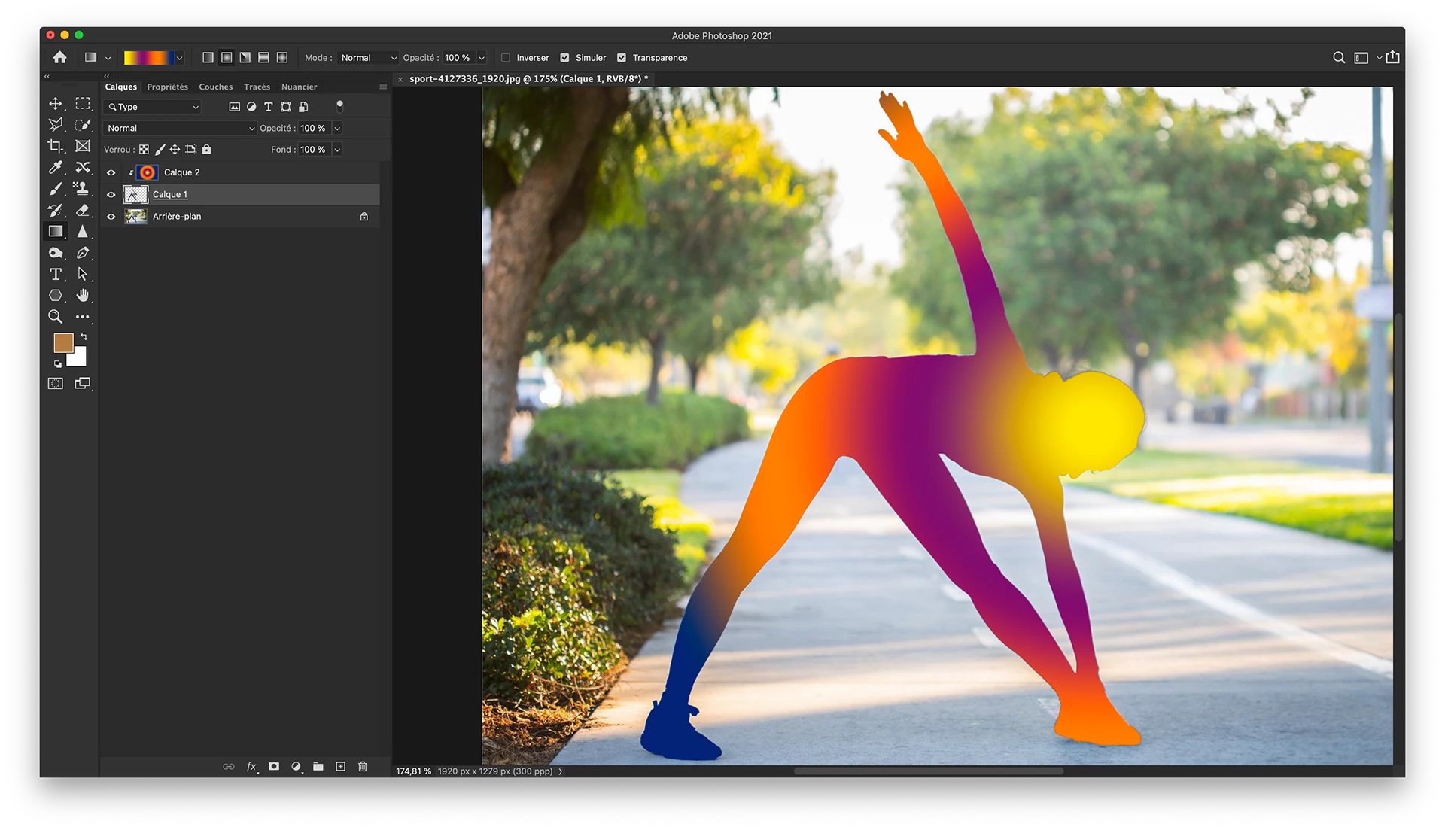Select the Hand tool

pyautogui.click(x=83, y=296)
